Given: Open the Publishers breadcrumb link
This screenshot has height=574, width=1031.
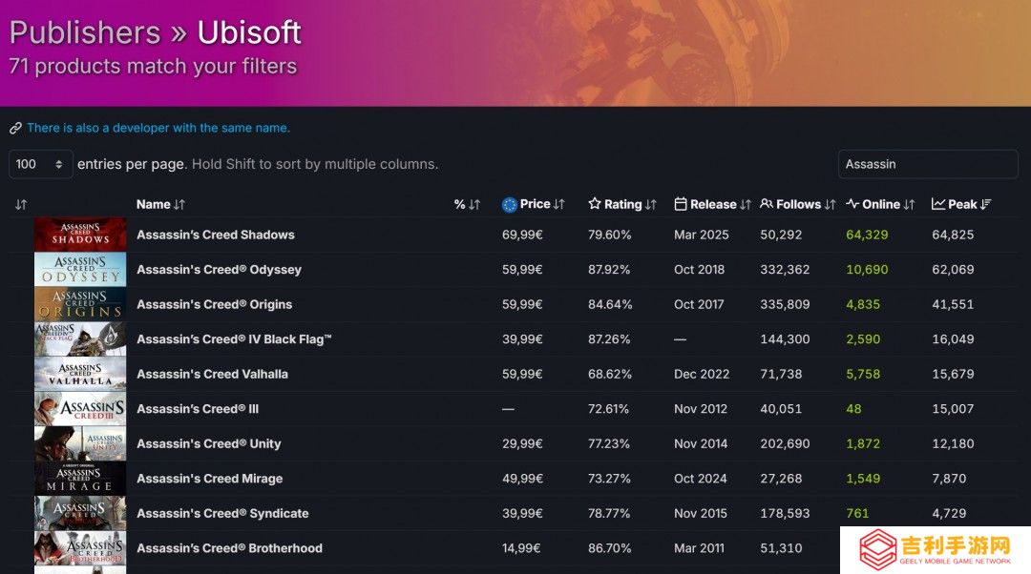Looking at the screenshot, I should click(85, 32).
